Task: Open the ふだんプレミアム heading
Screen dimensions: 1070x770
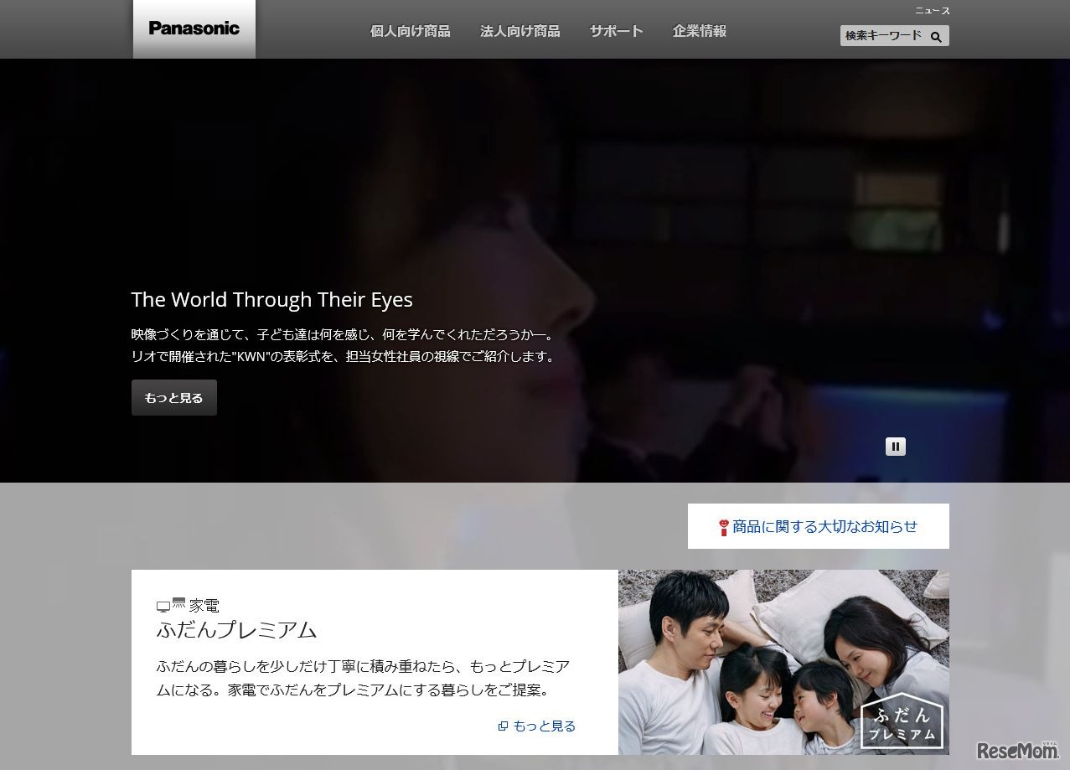Action: pyautogui.click(x=237, y=630)
